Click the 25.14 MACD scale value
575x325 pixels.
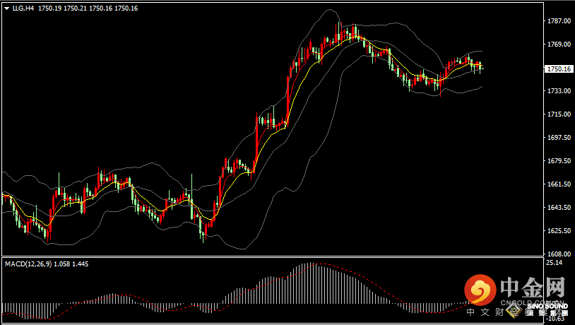[x=555, y=263]
